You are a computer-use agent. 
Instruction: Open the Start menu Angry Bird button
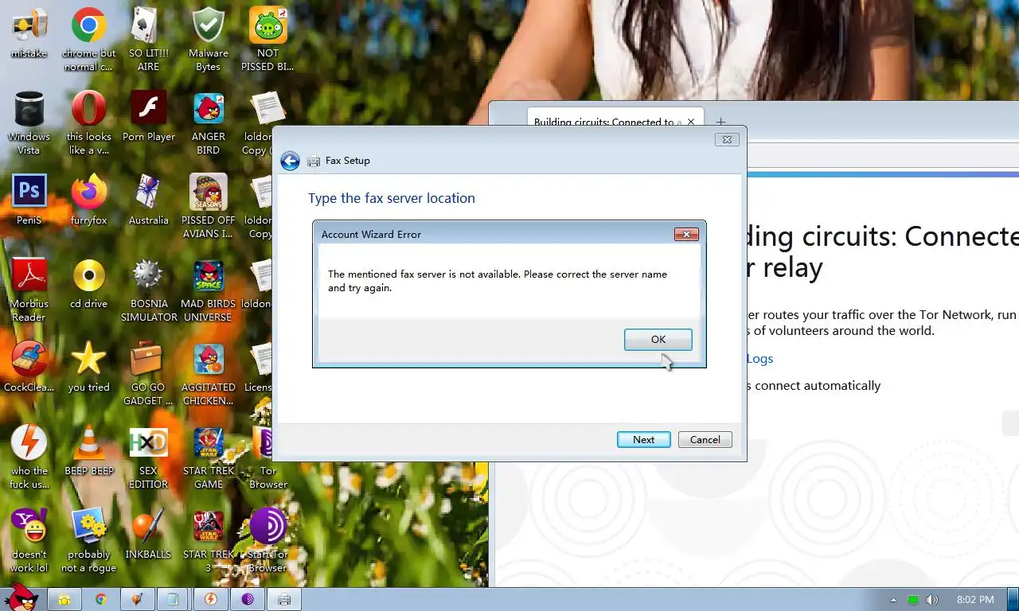[x=21, y=597]
